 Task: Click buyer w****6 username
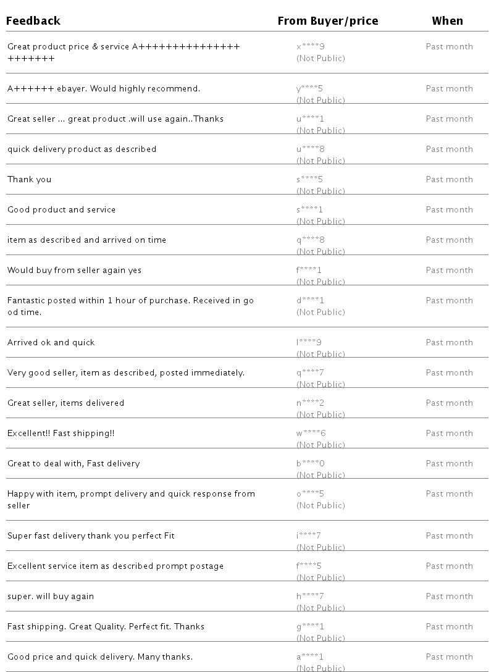point(311,433)
